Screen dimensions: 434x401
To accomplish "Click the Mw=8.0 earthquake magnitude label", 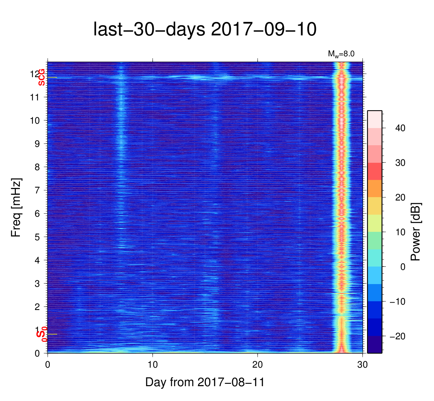I will [341, 54].
